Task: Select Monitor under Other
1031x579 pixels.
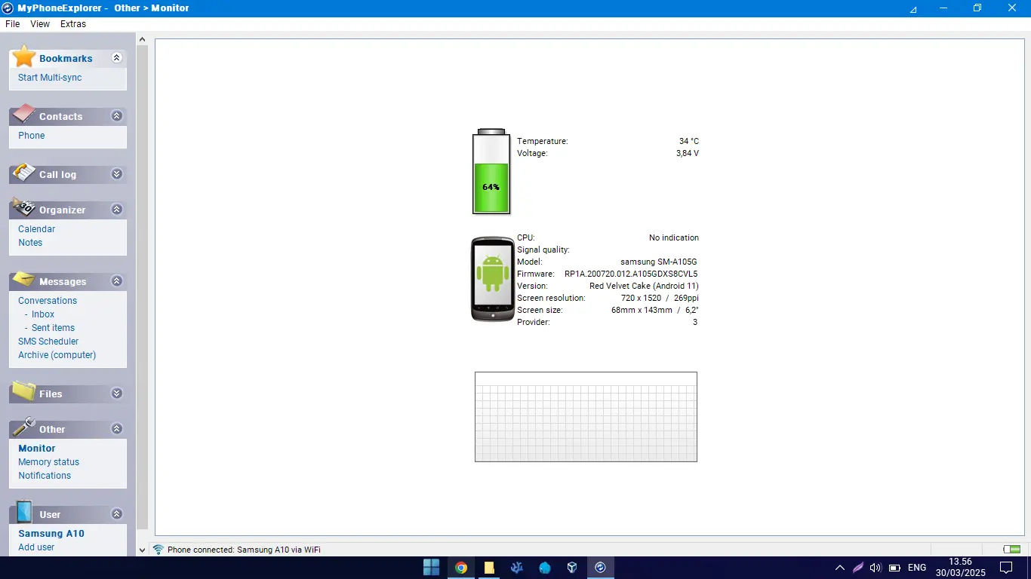Action: click(37, 449)
